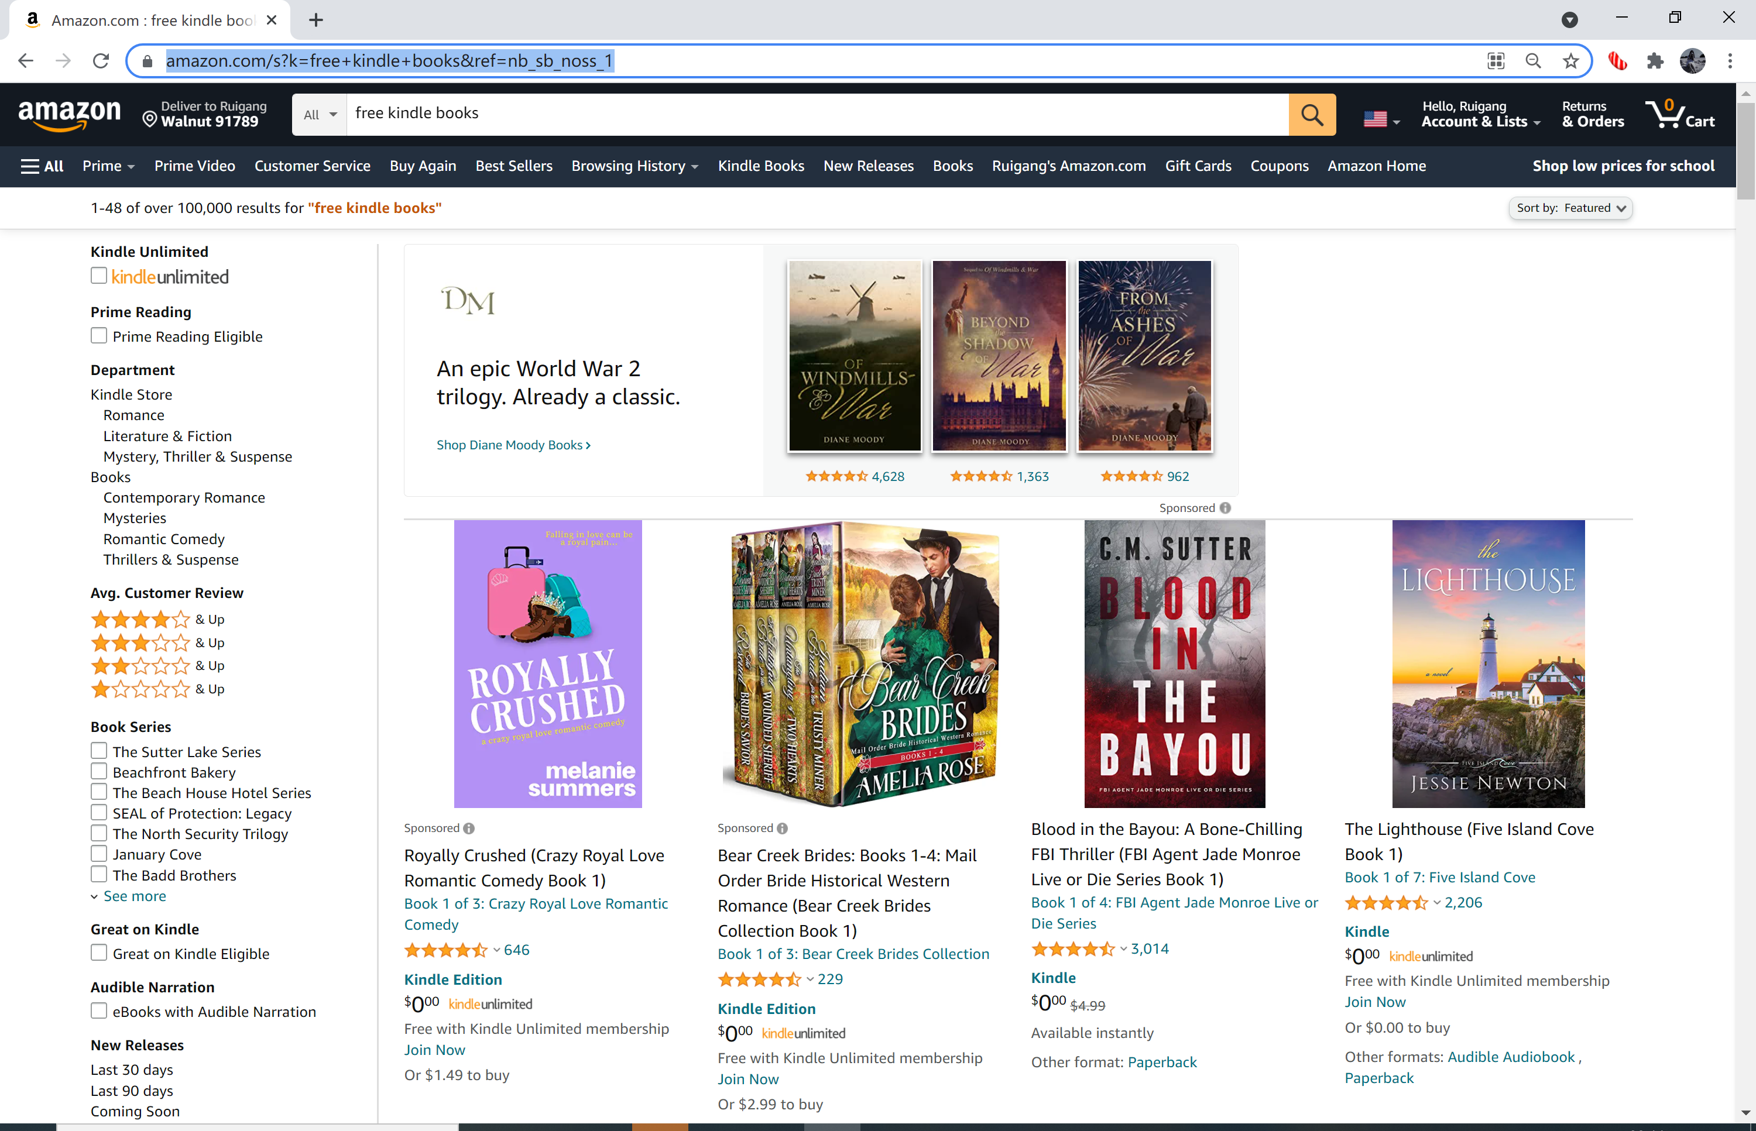The width and height of the screenshot is (1756, 1131).
Task: Check Beachfront Bakery series
Action: pos(99,771)
